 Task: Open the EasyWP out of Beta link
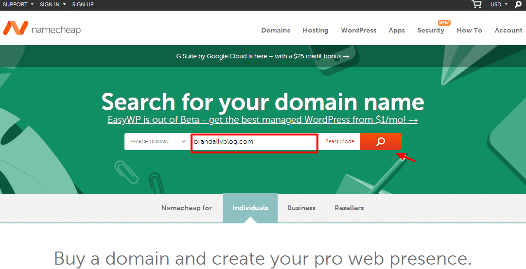tap(263, 119)
